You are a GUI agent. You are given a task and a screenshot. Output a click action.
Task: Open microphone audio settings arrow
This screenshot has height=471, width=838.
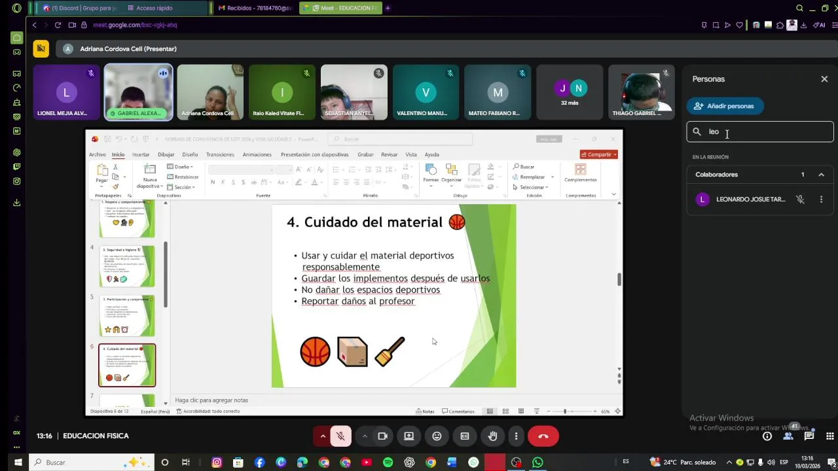coord(322,436)
